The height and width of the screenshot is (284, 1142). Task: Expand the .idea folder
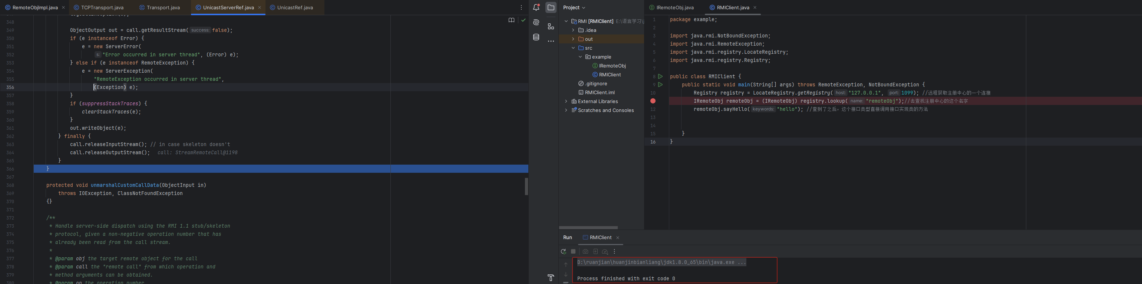click(573, 30)
